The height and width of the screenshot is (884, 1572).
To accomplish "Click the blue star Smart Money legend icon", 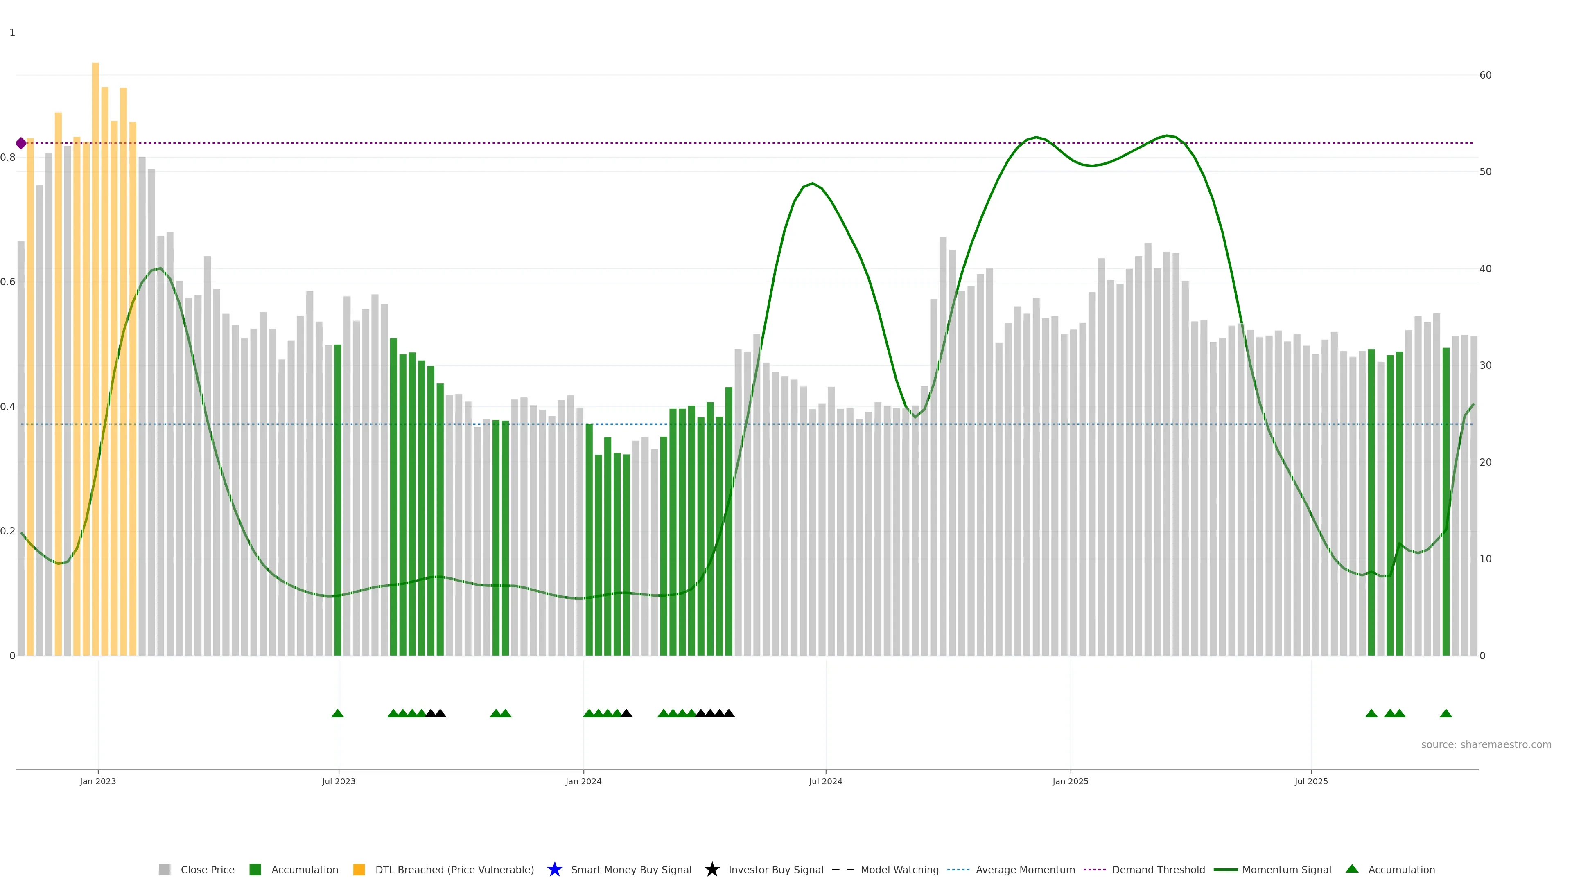I will click(x=554, y=869).
